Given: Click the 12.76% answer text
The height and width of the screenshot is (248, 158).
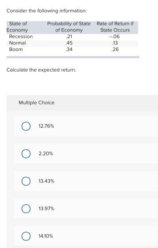Looking at the screenshot, I should [x=46, y=126].
